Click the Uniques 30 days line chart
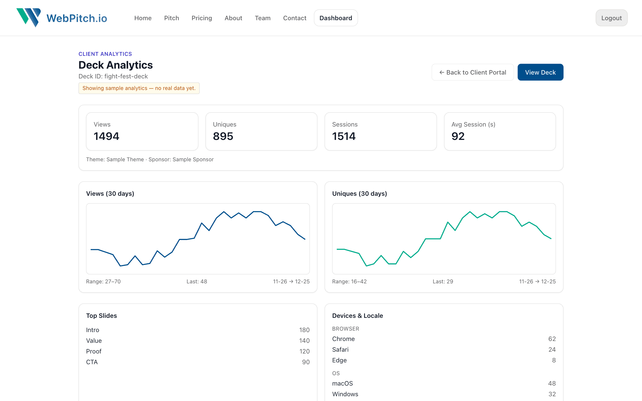Viewport: 642px width, 401px height. 444,239
